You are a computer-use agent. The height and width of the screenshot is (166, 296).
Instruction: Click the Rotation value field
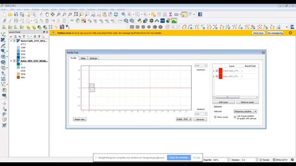pos(250,160)
